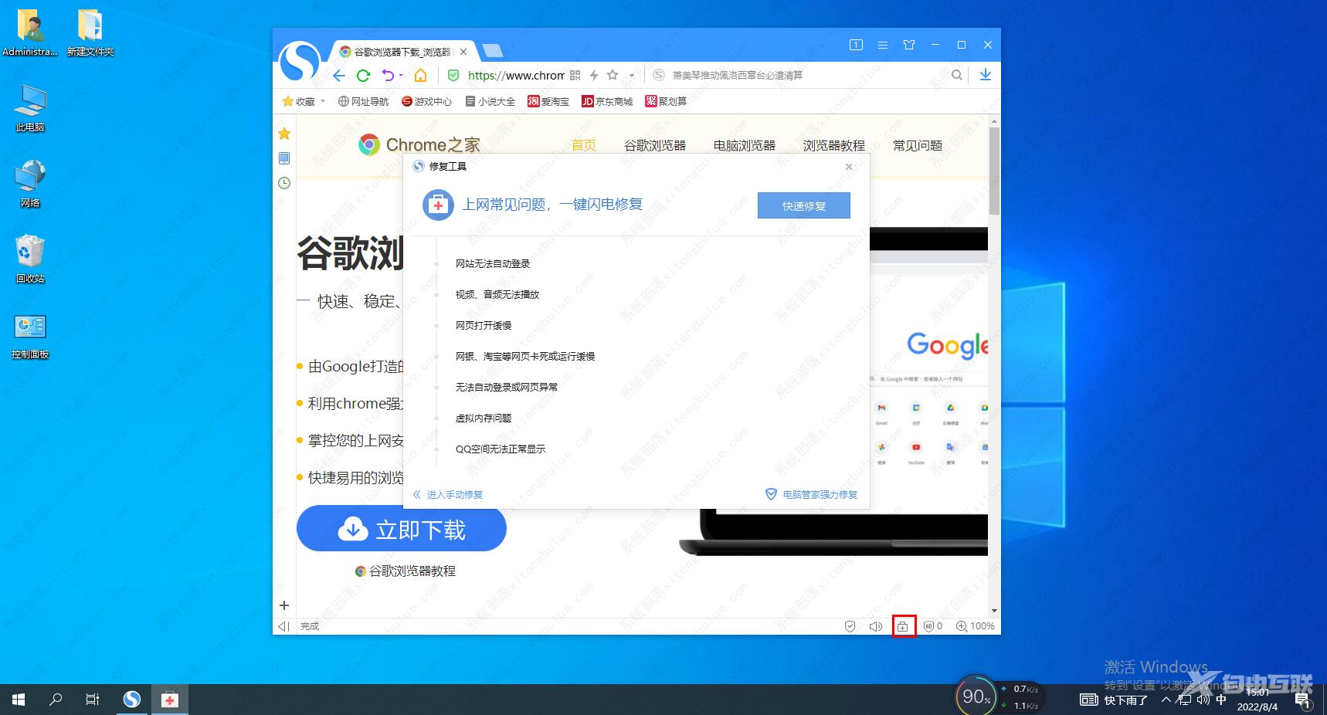The image size is (1327, 715).
Task: Click the Sogou browser logo
Action: (x=300, y=62)
